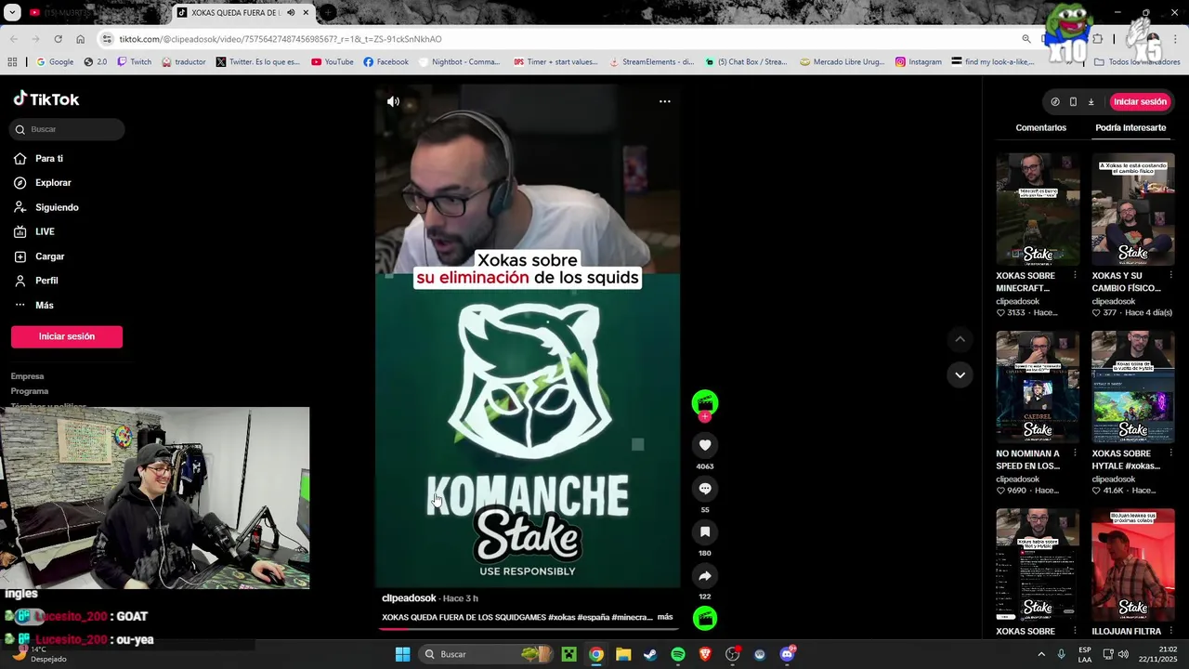Click the Empresa footer link

tap(27, 376)
